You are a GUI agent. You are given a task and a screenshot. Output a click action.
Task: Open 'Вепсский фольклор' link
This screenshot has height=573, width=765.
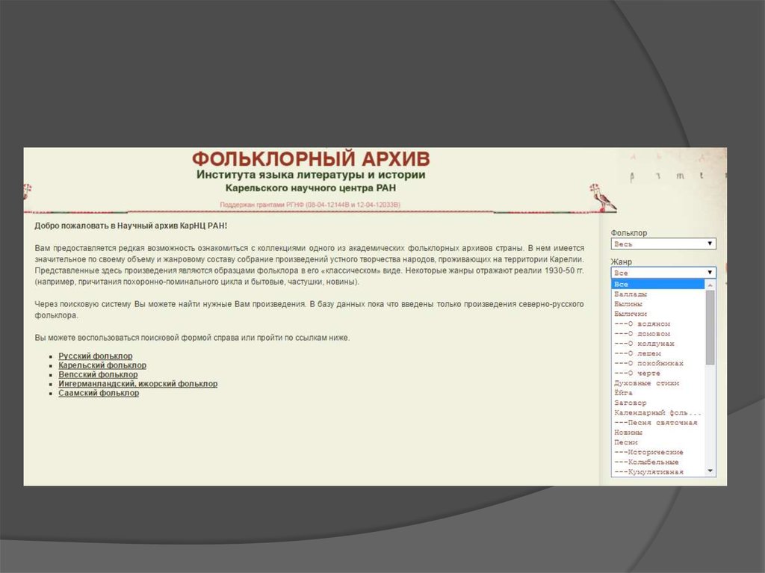point(98,374)
